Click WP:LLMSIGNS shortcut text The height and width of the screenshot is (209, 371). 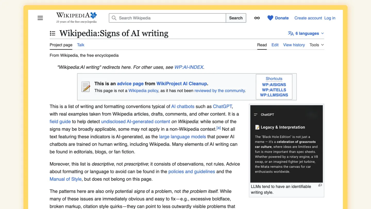click(x=274, y=95)
